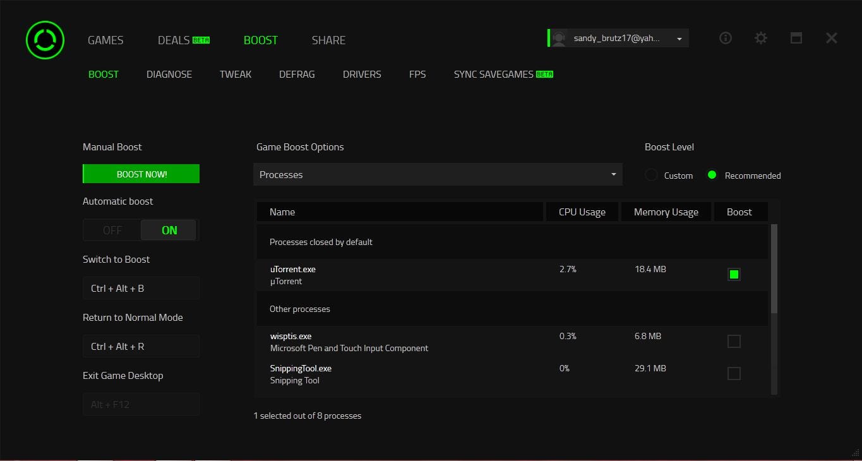Click the 'Other processes' group header
The image size is (862, 461).
pyautogui.click(x=512, y=309)
